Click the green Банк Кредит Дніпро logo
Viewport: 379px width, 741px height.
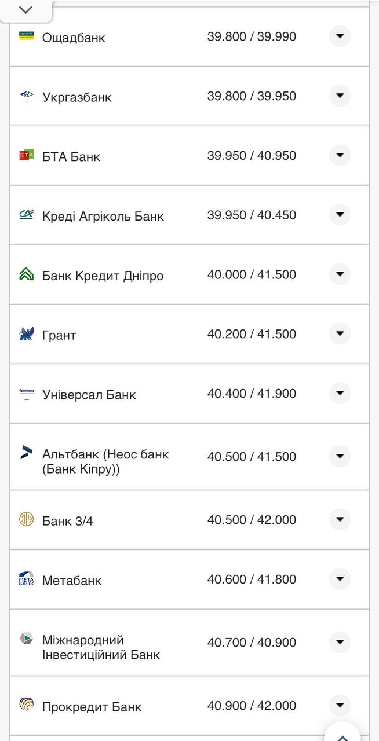[26, 275]
